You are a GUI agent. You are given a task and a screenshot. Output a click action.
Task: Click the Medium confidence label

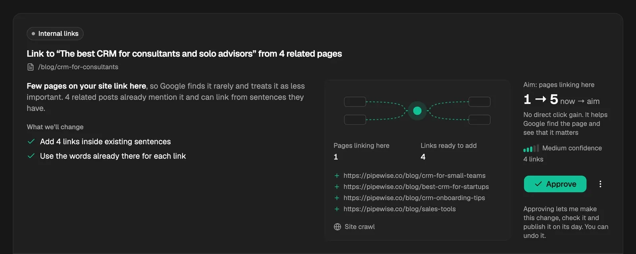[572, 148]
